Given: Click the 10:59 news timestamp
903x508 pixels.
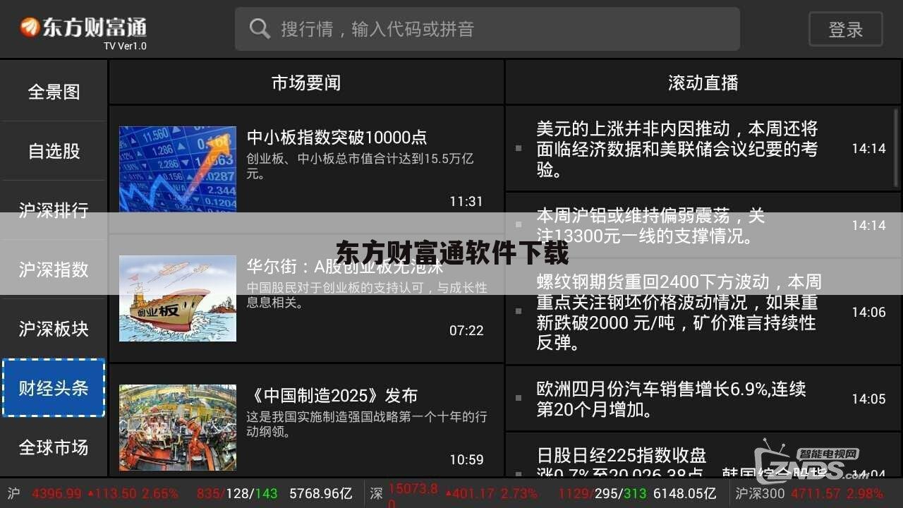Looking at the screenshot, I should coord(466,459).
